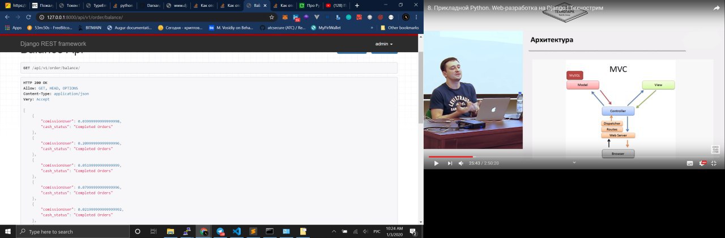Expand the admin user dropdown
This screenshot has height=238, width=725.
tap(383, 44)
